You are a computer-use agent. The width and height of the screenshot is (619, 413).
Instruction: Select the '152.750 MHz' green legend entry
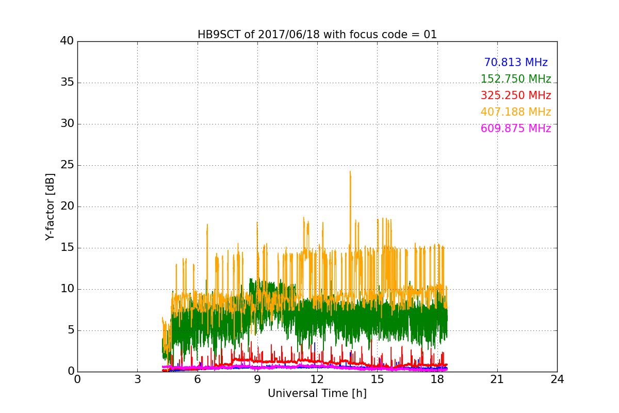click(x=516, y=79)
